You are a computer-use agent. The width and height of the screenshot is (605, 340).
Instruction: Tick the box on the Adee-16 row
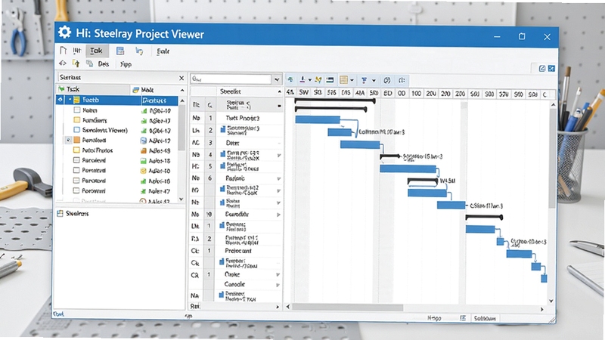76,181
